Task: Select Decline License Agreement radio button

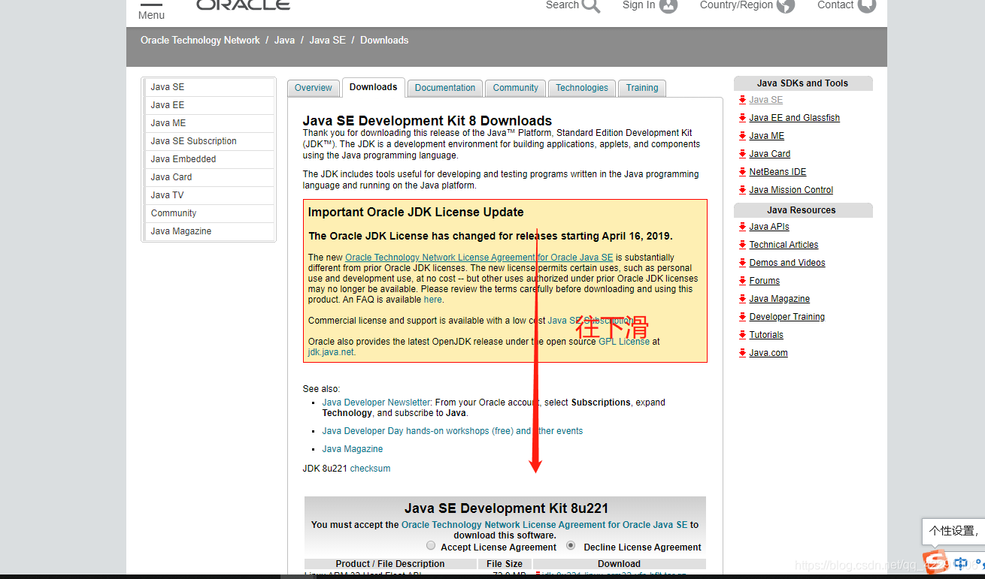Action: [571, 545]
